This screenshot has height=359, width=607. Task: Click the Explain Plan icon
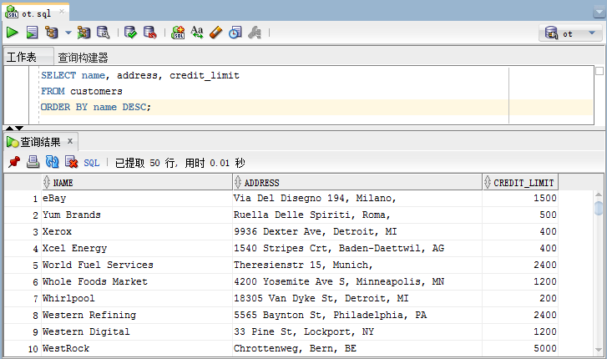click(x=52, y=33)
